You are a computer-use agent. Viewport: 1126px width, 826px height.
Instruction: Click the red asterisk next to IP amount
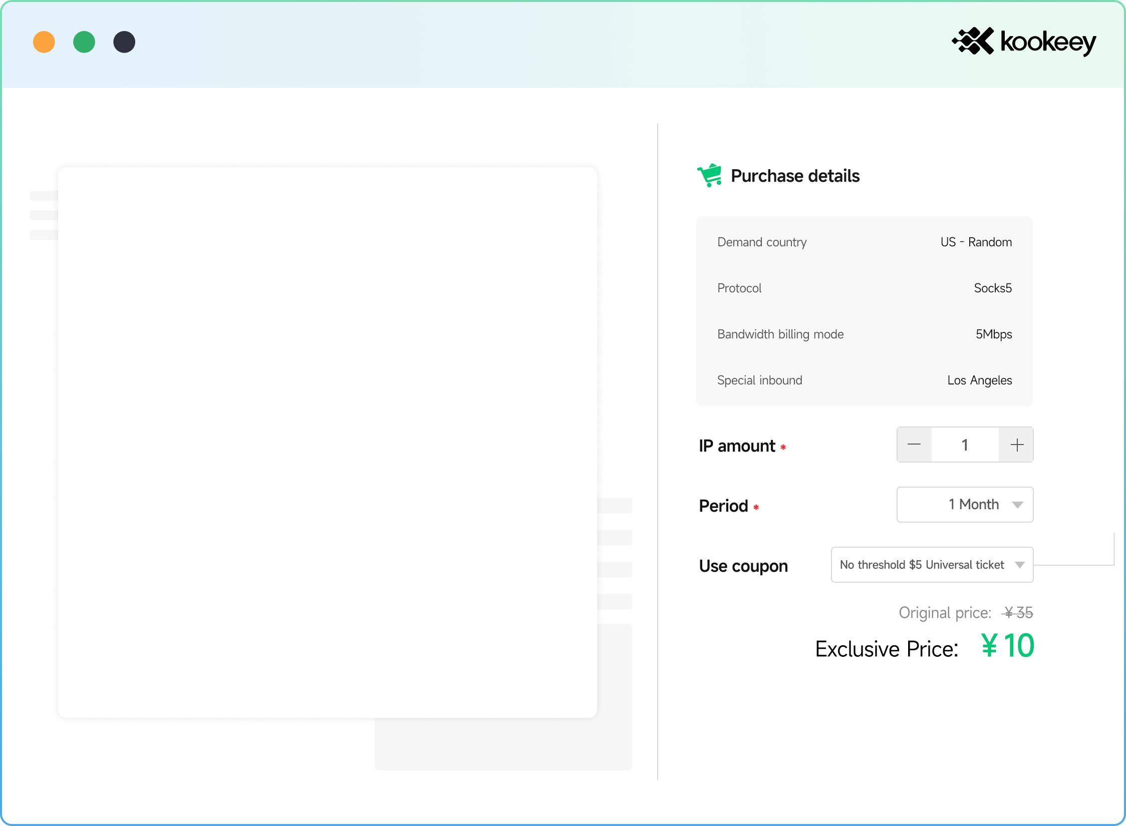click(783, 448)
